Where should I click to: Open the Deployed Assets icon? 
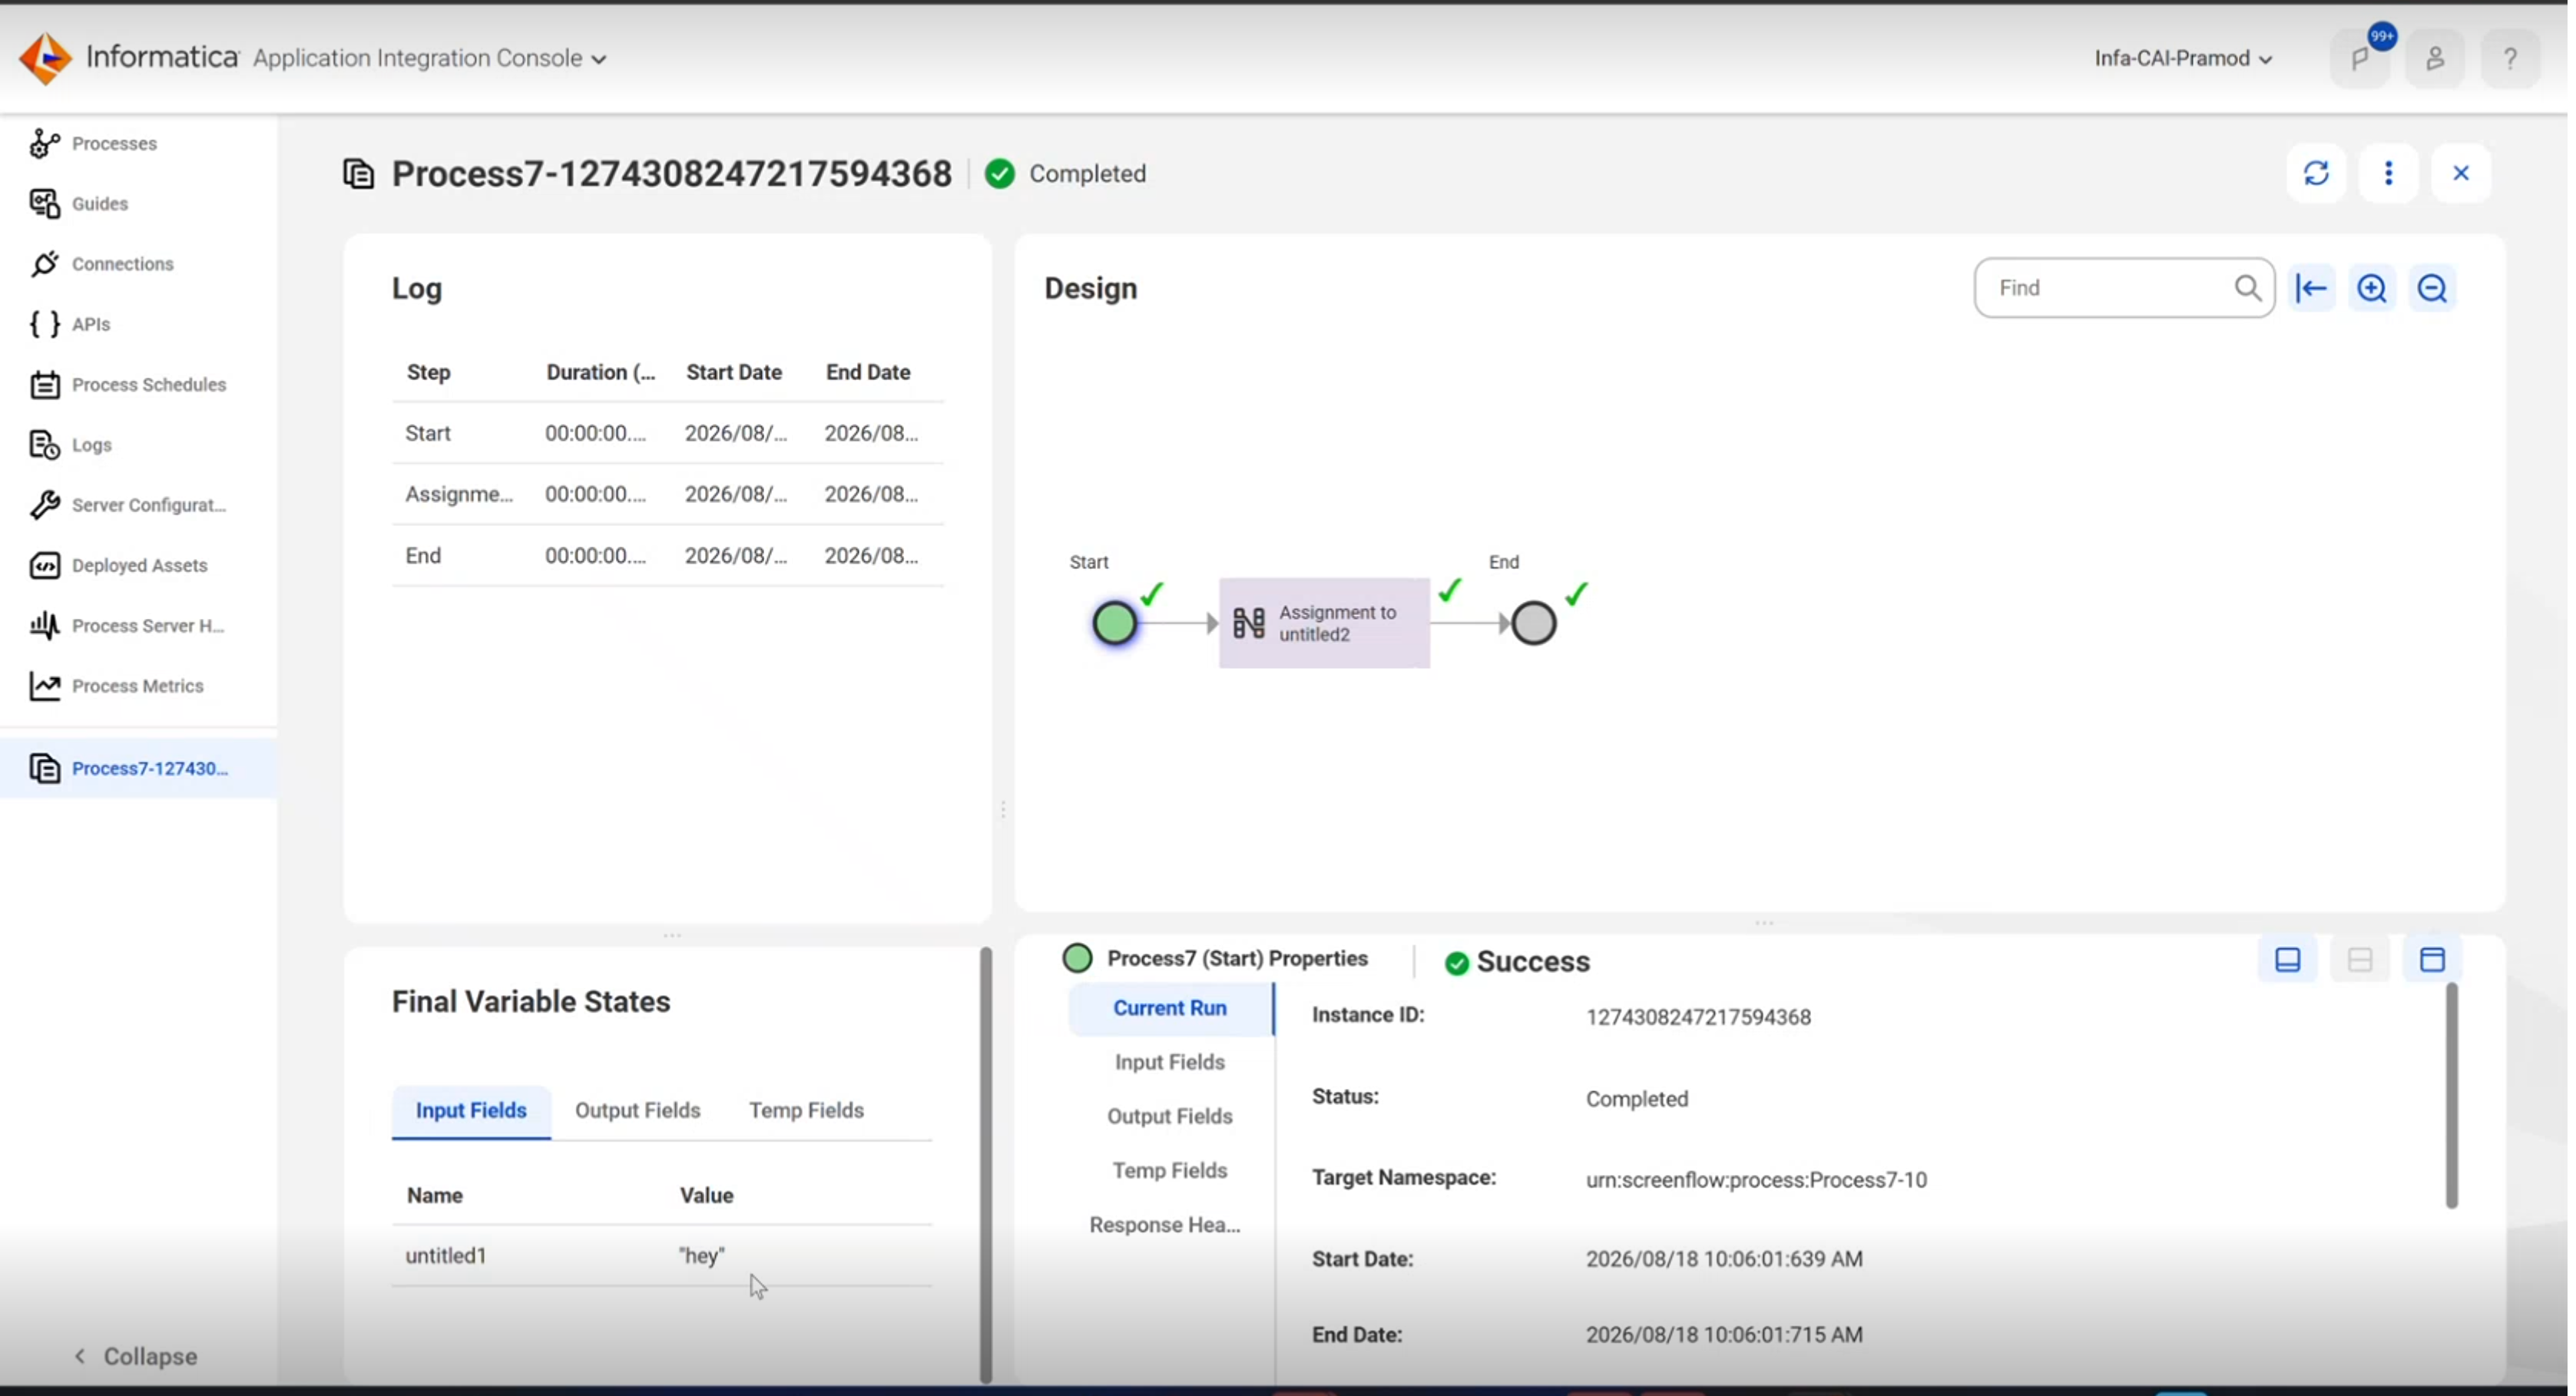(x=44, y=565)
